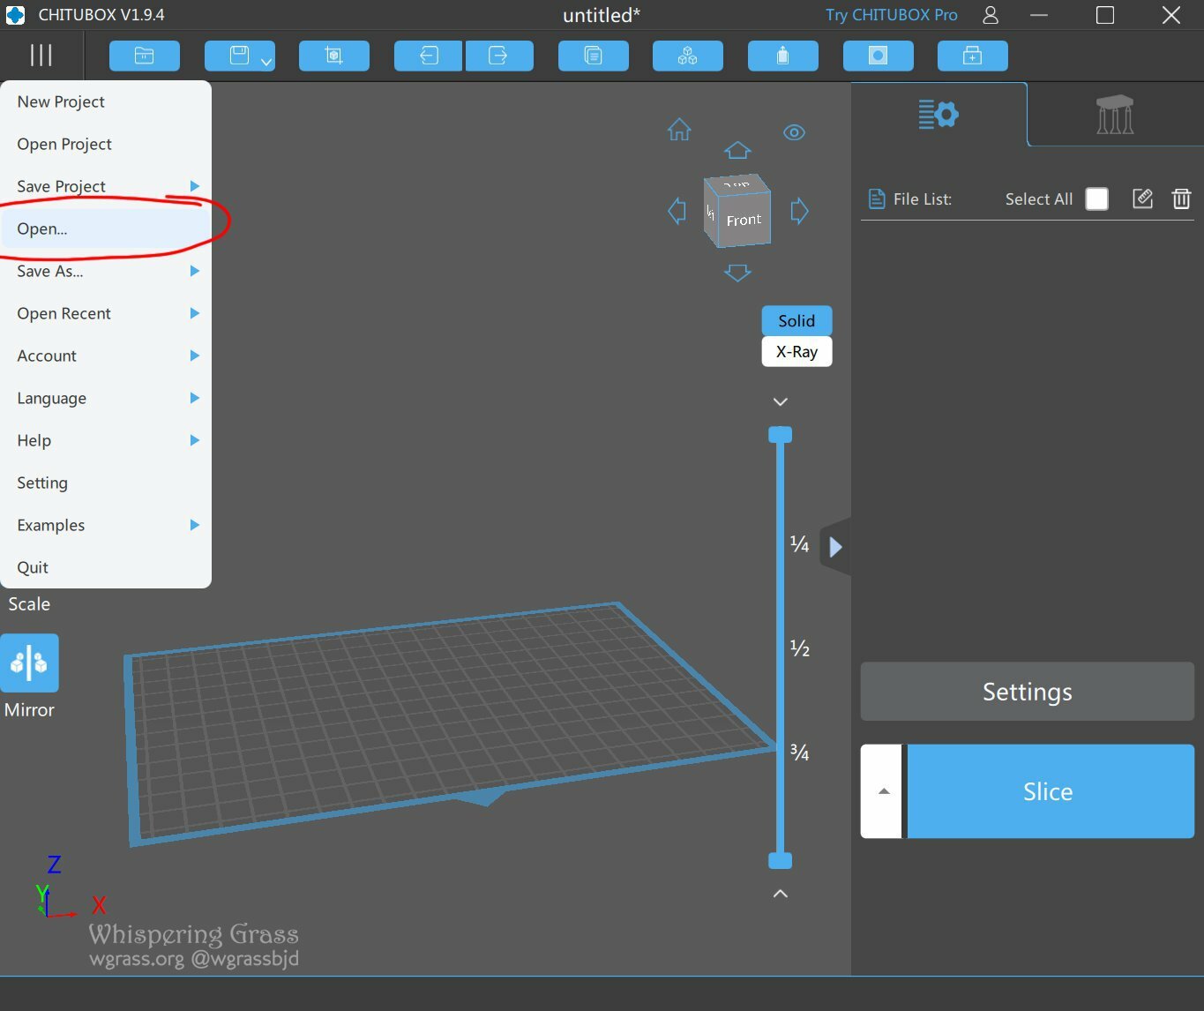Expand Save As... submenu
The width and height of the screenshot is (1204, 1011).
tap(106, 271)
